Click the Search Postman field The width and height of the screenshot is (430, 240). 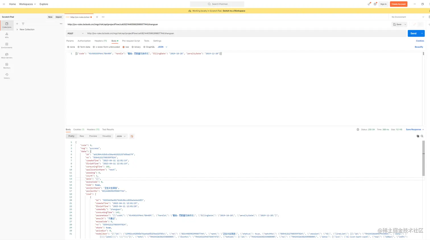[217, 4]
